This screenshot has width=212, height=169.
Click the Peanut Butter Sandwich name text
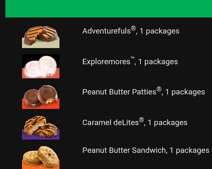[x=124, y=150]
